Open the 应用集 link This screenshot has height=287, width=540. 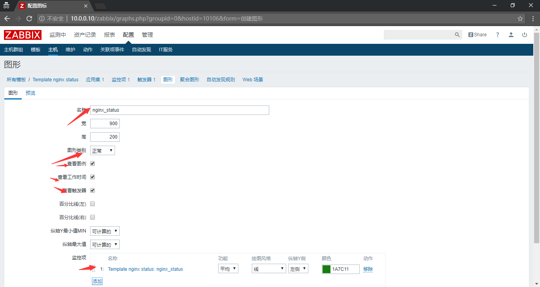click(93, 79)
